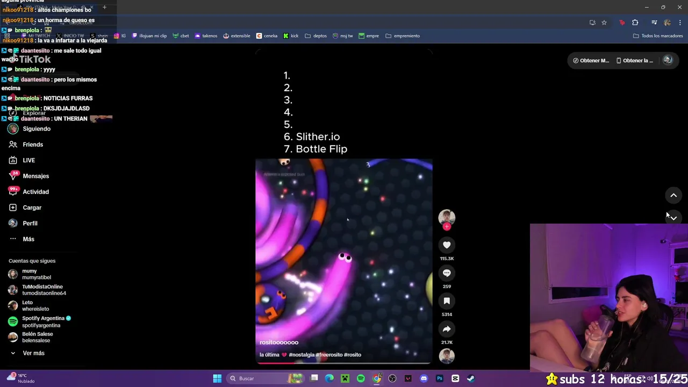
Task: Open the empre bookmark
Action: (369, 36)
